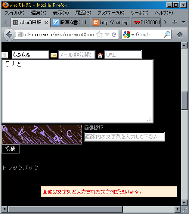The height and width of the screenshot is (214, 189).
Task: Click the envelope mail icon
Action: pos(54,55)
